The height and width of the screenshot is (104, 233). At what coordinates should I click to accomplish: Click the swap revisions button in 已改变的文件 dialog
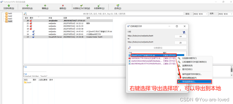pos(184,32)
